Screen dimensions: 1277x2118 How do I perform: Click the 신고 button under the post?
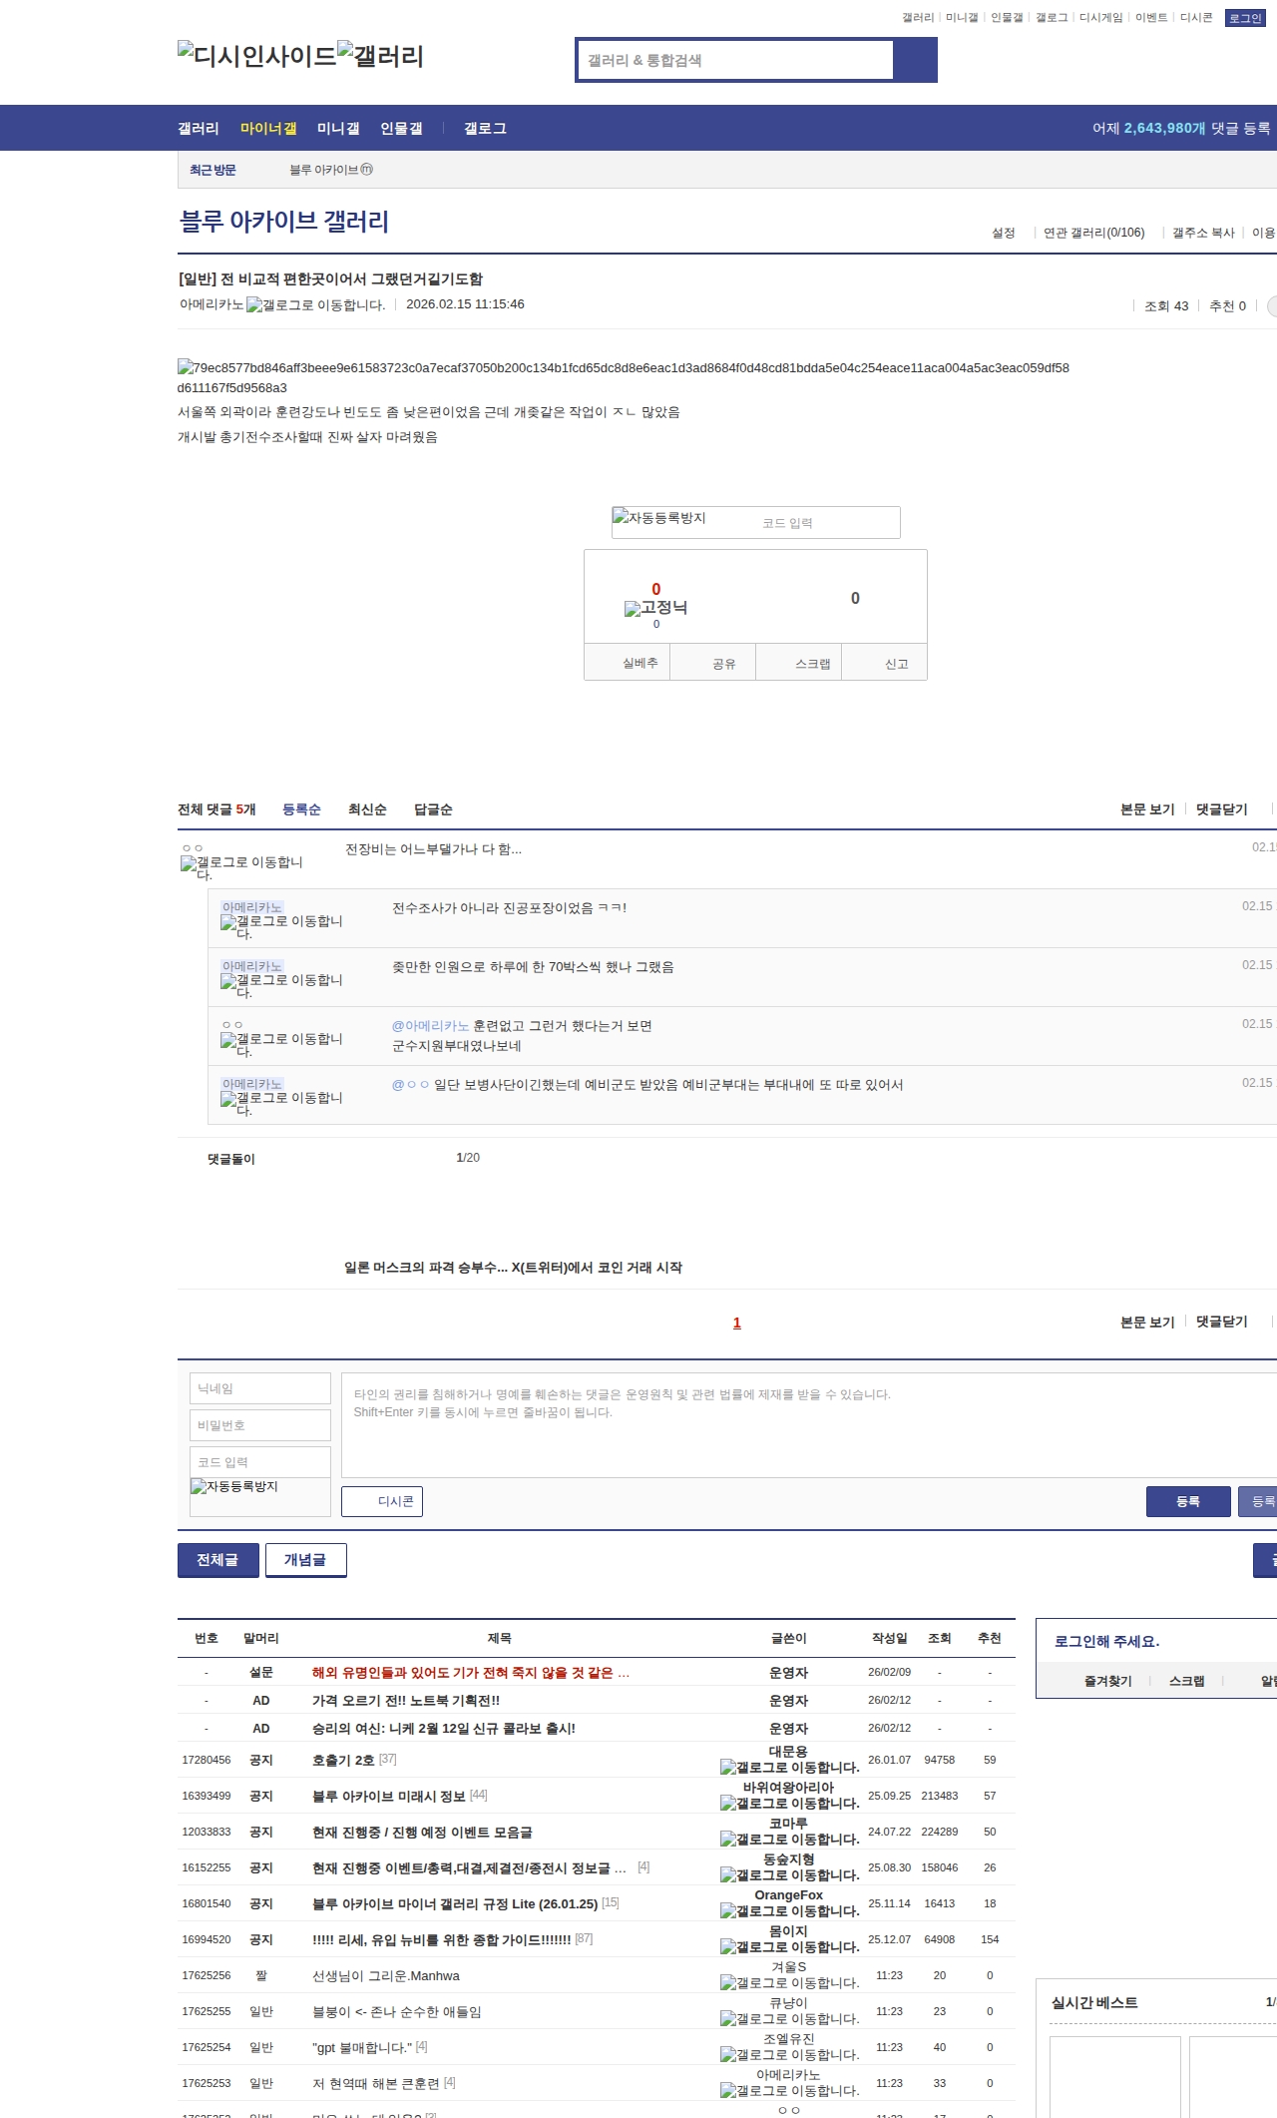pos(896,664)
